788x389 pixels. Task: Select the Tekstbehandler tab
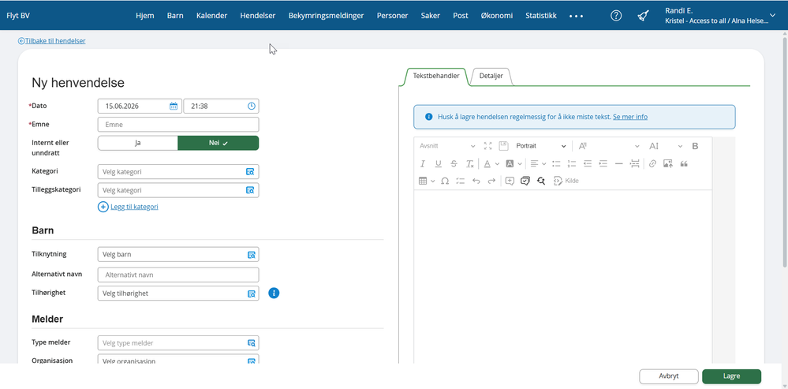point(435,76)
